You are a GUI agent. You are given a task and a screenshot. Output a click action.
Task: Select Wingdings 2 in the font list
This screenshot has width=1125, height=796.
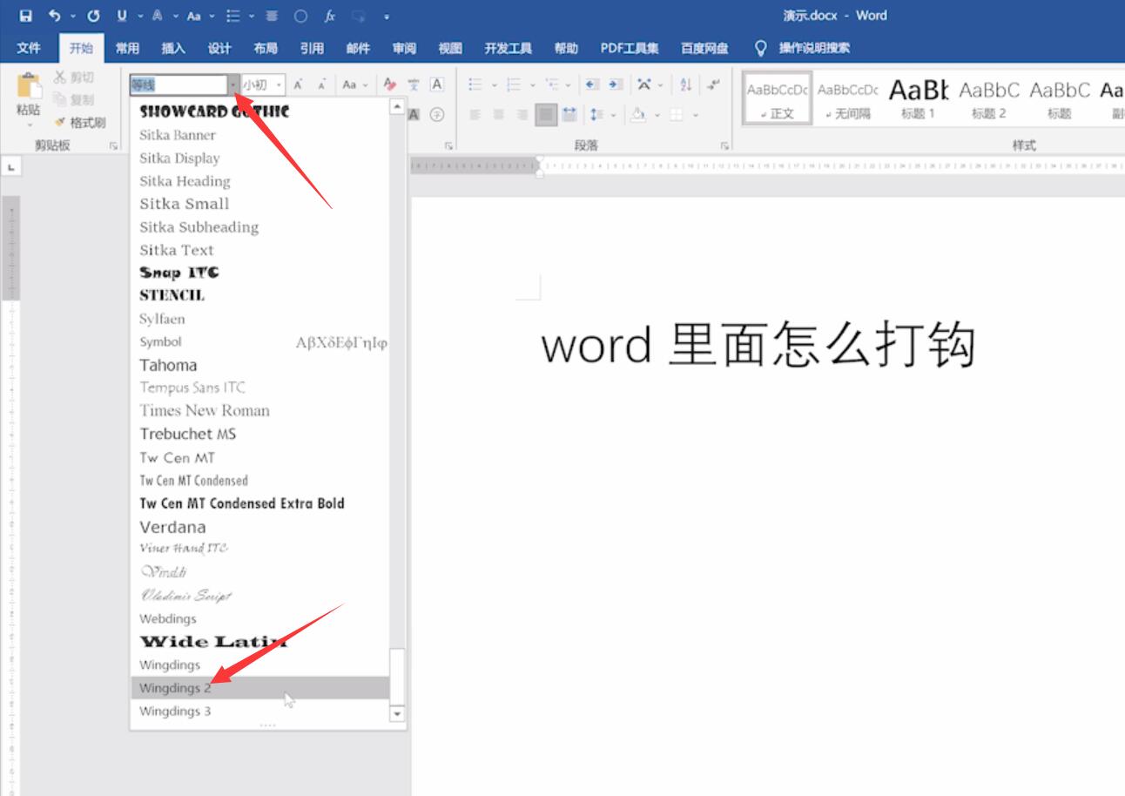pos(260,688)
